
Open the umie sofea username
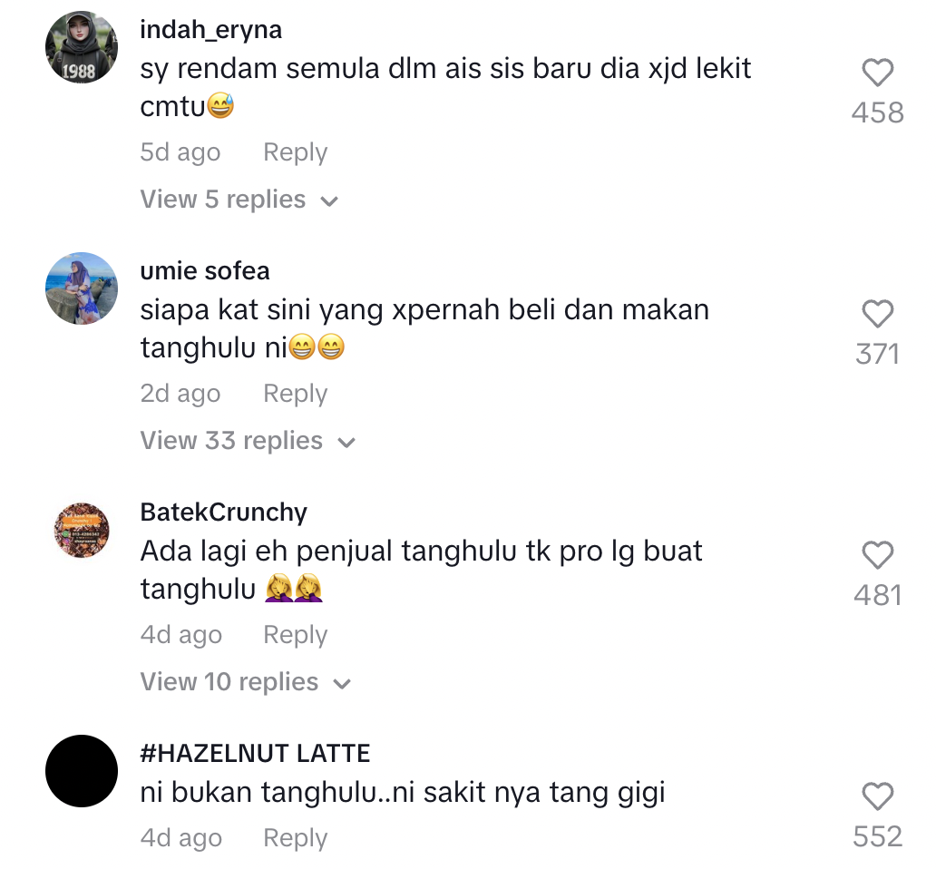205,271
